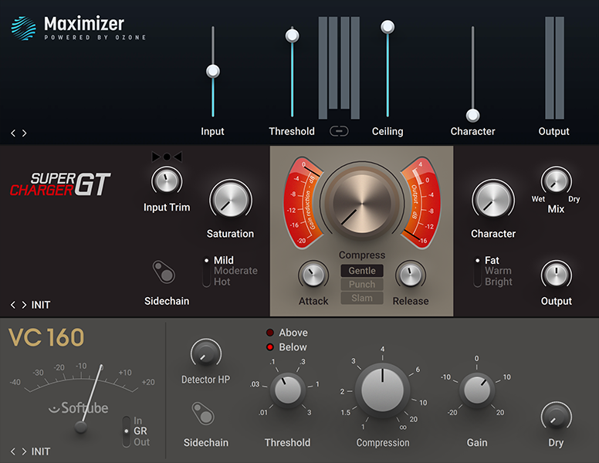This screenshot has height=463, width=599.
Task: Click the Maximizer Ozone wave logo
Action: click(24, 29)
